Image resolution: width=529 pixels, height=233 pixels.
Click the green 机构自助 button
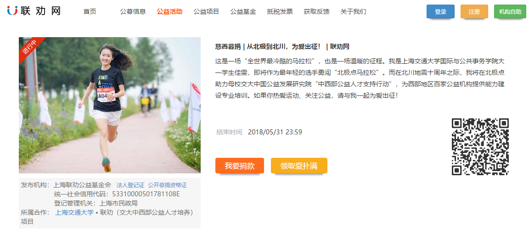tap(510, 12)
